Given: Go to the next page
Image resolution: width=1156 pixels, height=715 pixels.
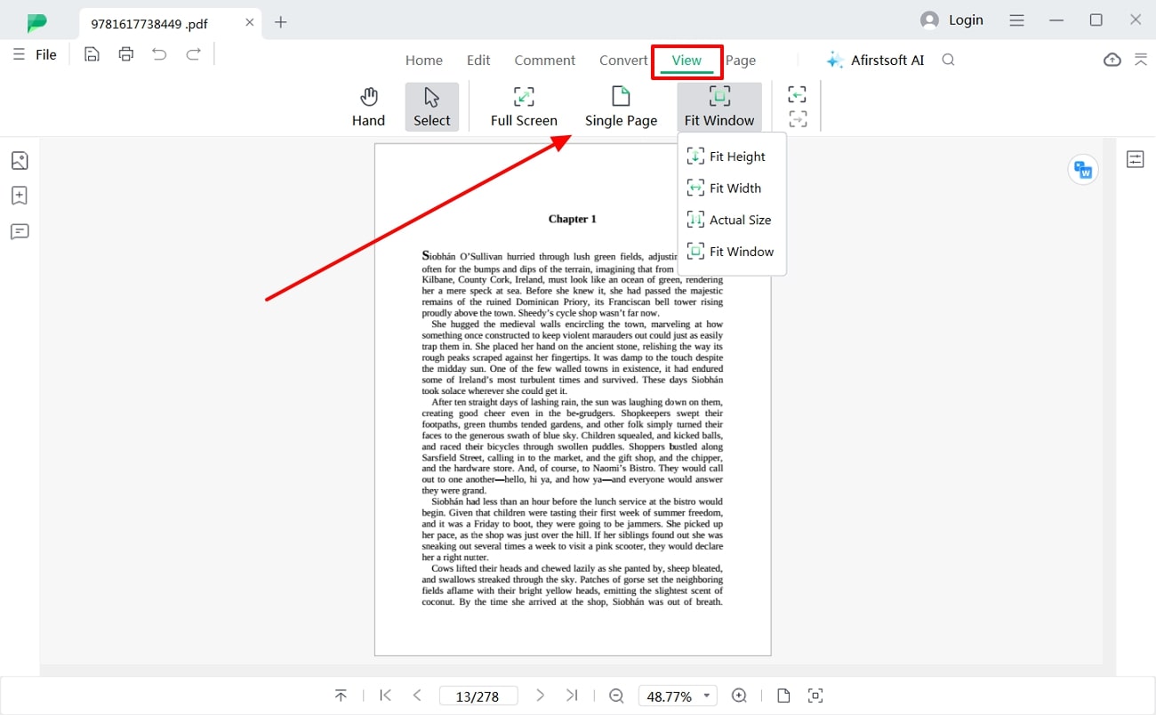Looking at the screenshot, I should 540,695.
